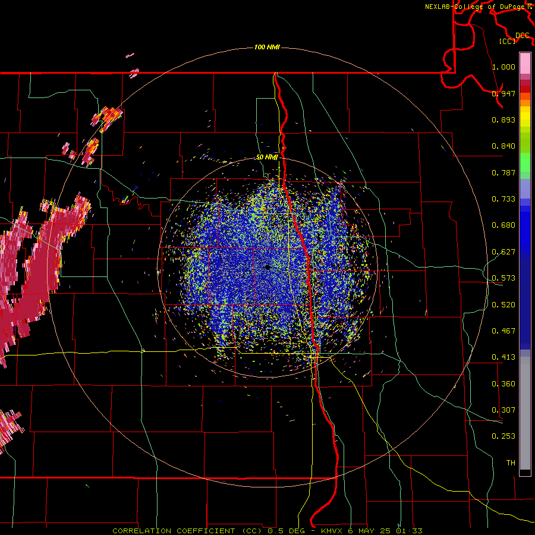Pick the bright green band of color bar
535x535 pixels.
[x=525, y=162]
